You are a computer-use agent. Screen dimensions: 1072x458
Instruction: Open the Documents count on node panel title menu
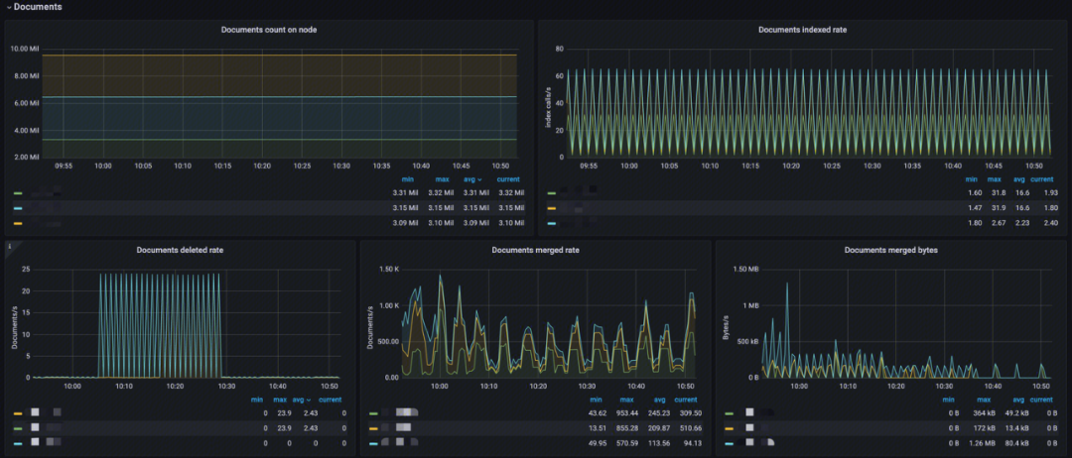pos(269,30)
